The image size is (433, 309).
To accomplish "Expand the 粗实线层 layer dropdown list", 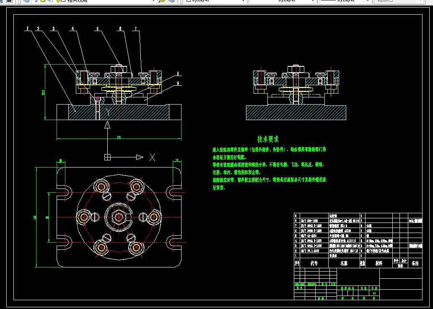I will pyautogui.click(x=154, y=1).
